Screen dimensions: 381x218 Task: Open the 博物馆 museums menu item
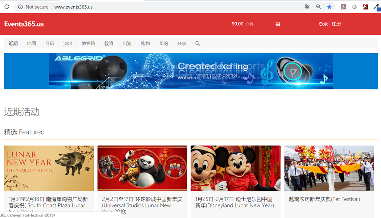(88, 44)
